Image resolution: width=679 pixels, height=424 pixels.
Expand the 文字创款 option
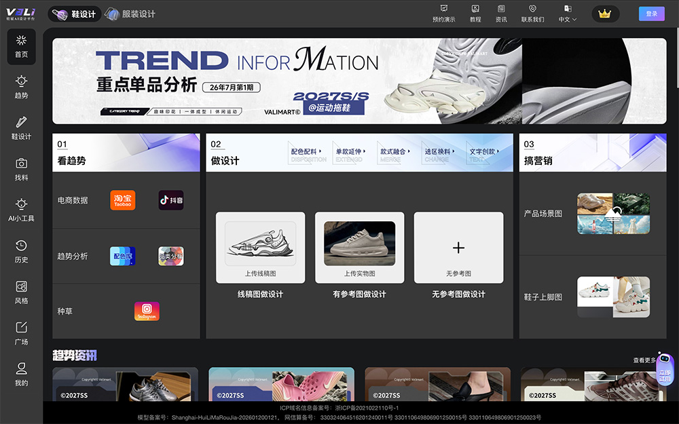[484, 151]
